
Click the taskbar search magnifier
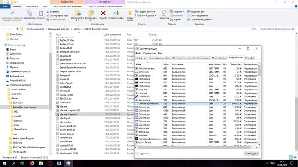14,163
